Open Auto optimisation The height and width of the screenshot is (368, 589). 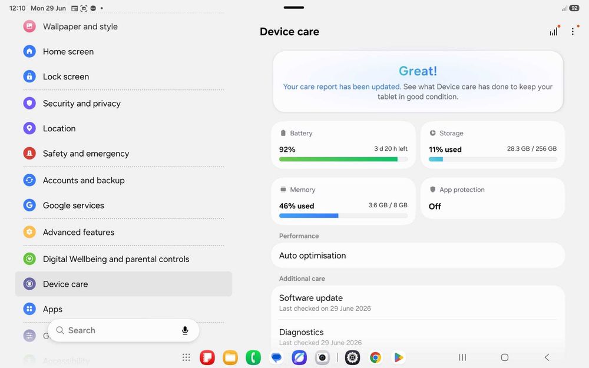(418, 256)
